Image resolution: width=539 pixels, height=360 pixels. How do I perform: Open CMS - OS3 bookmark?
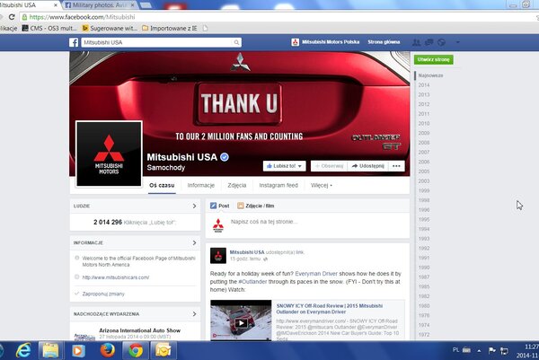(x=49, y=28)
